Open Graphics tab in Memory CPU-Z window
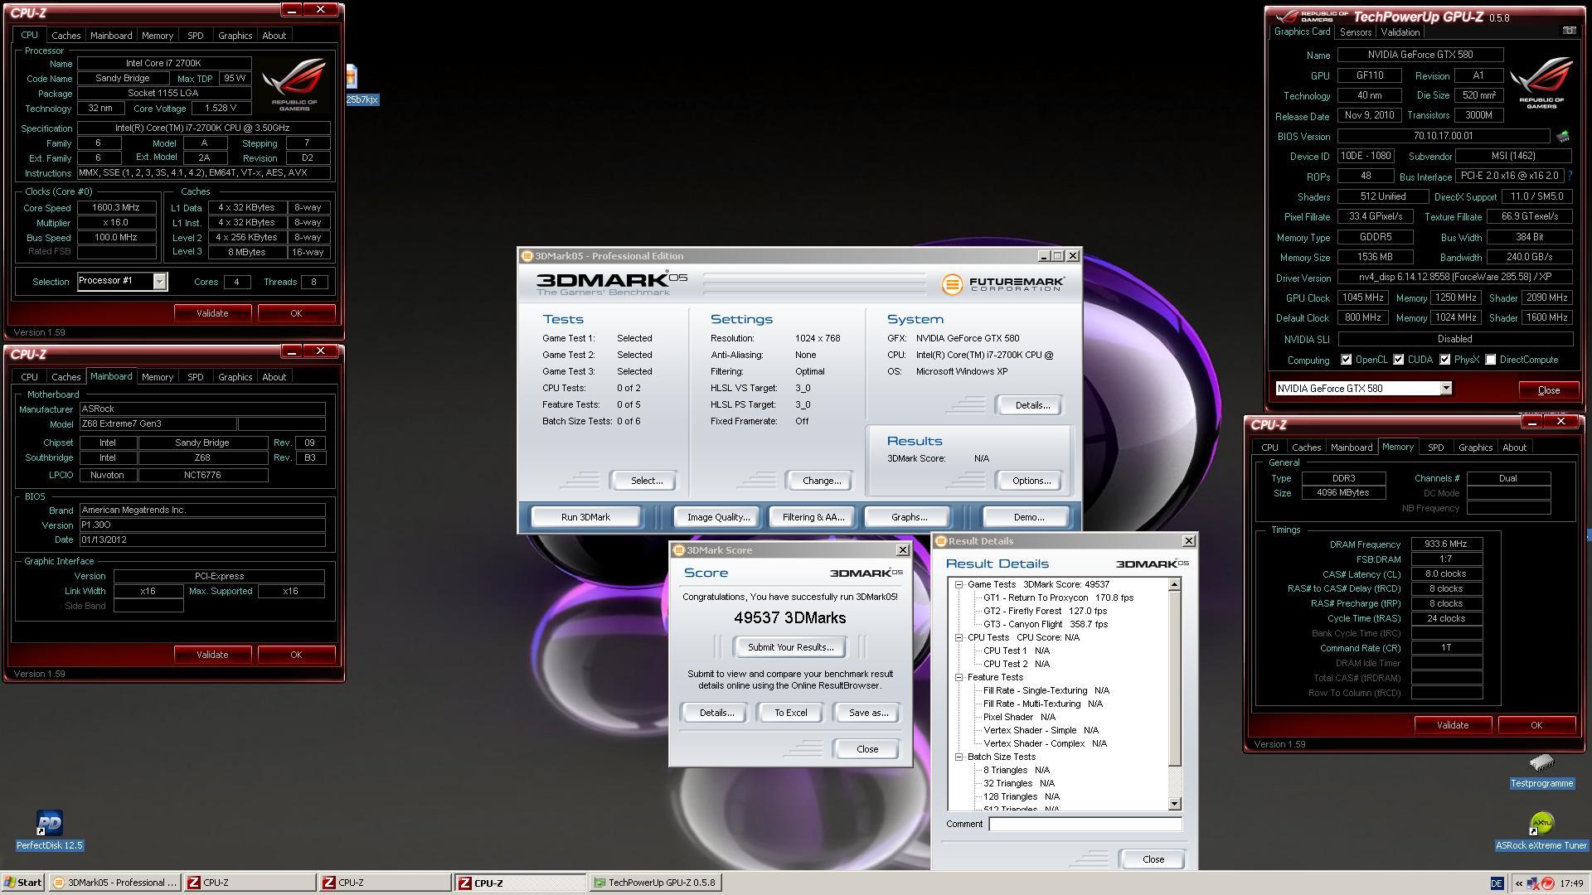This screenshot has width=1592, height=895. pyautogui.click(x=1475, y=447)
